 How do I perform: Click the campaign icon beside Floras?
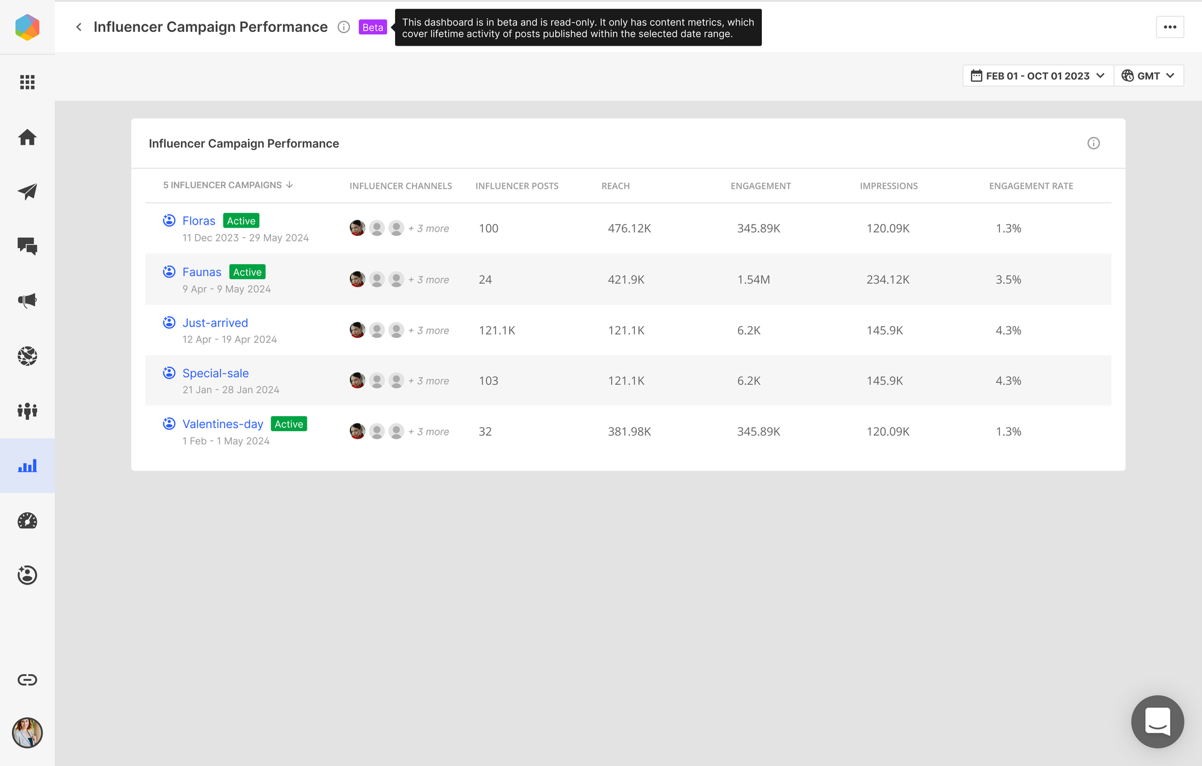(x=169, y=220)
